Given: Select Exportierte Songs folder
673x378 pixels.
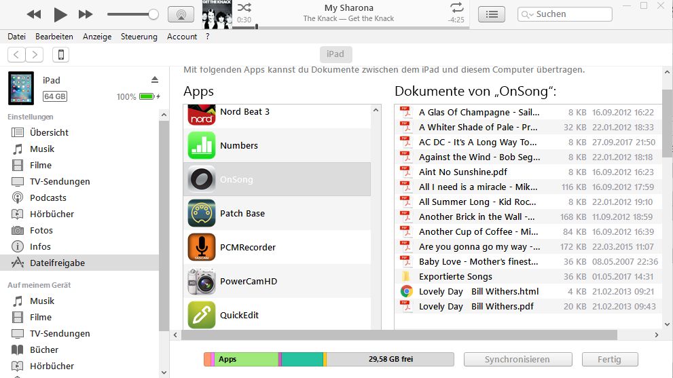Looking at the screenshot, I should pyautogui.click(x=528, y=277).
